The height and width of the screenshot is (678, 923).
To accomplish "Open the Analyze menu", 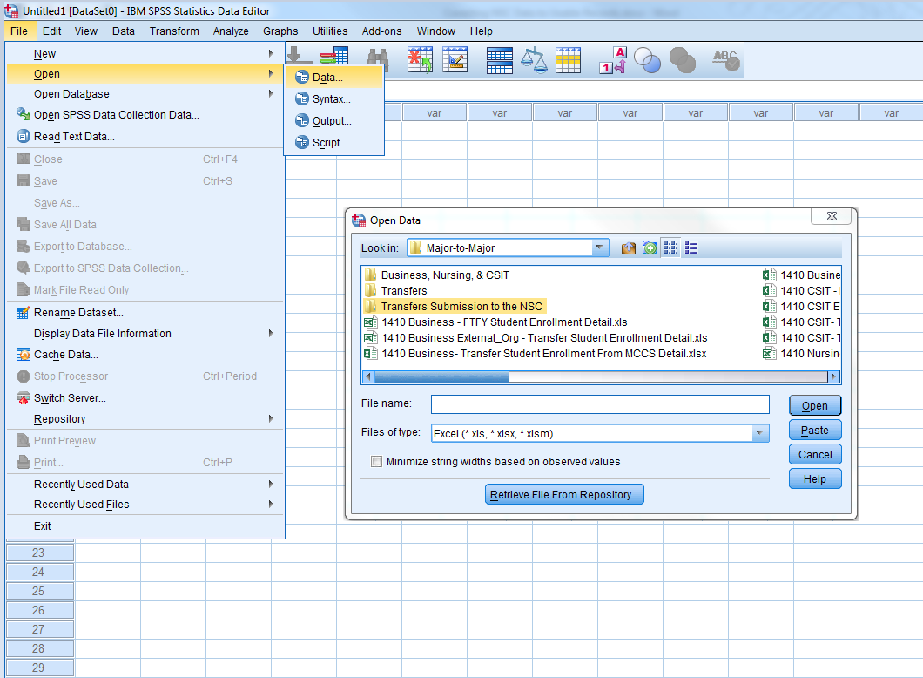I will coord(231,31).
